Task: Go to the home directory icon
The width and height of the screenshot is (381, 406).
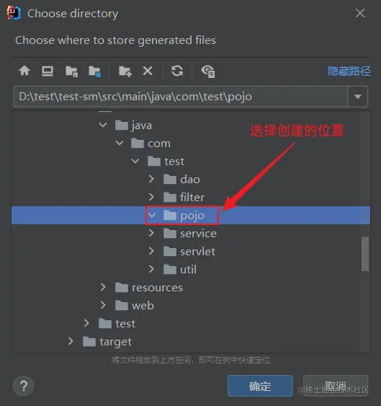Action: [x=24, y=71]
